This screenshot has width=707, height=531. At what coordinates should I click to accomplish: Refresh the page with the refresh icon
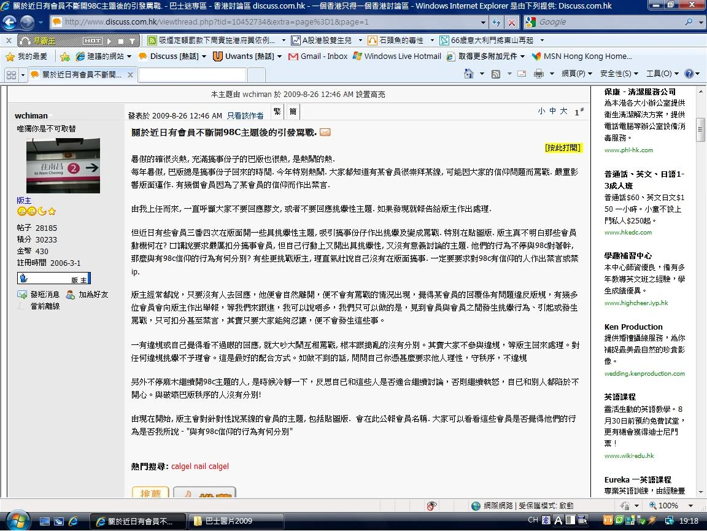[496, 21]
